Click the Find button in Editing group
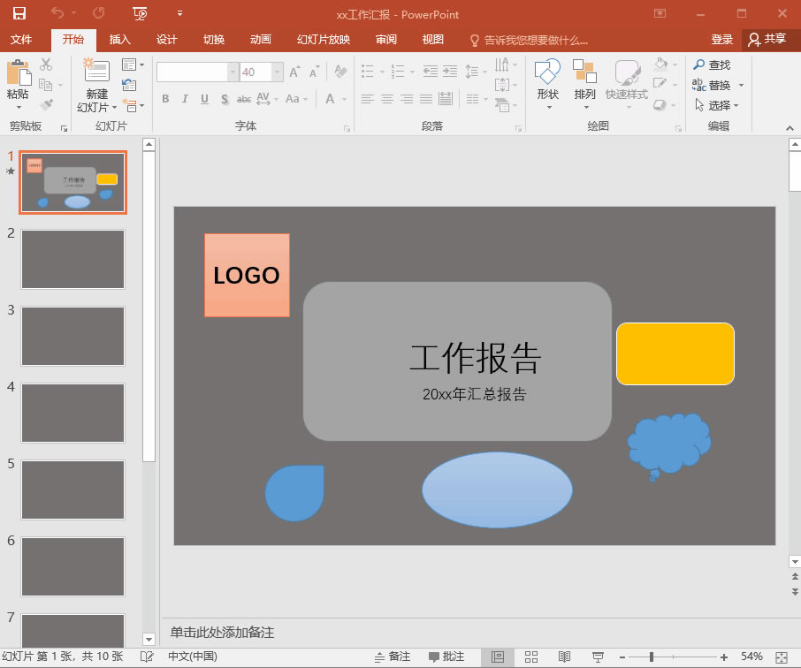Screen dimensions: 801x668 (x=713, y=65)
